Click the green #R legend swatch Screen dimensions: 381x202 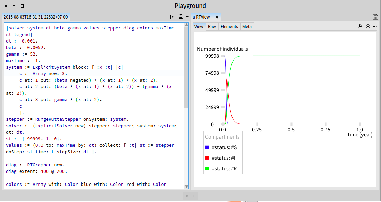(207, 169)
